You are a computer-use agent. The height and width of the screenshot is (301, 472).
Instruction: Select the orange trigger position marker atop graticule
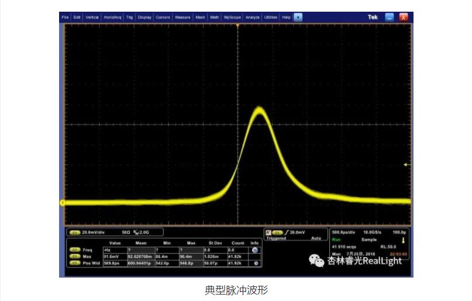click(x=238, y=26)
